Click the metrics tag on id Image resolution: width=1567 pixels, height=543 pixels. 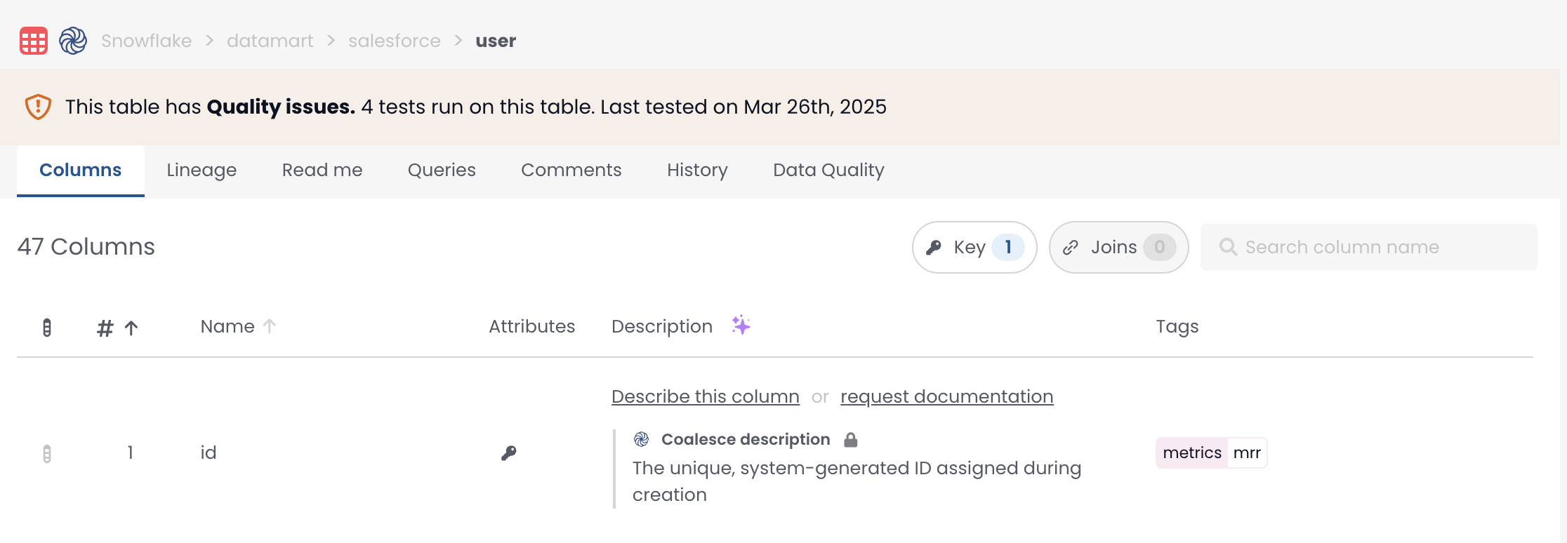(x=1191, y=453)
